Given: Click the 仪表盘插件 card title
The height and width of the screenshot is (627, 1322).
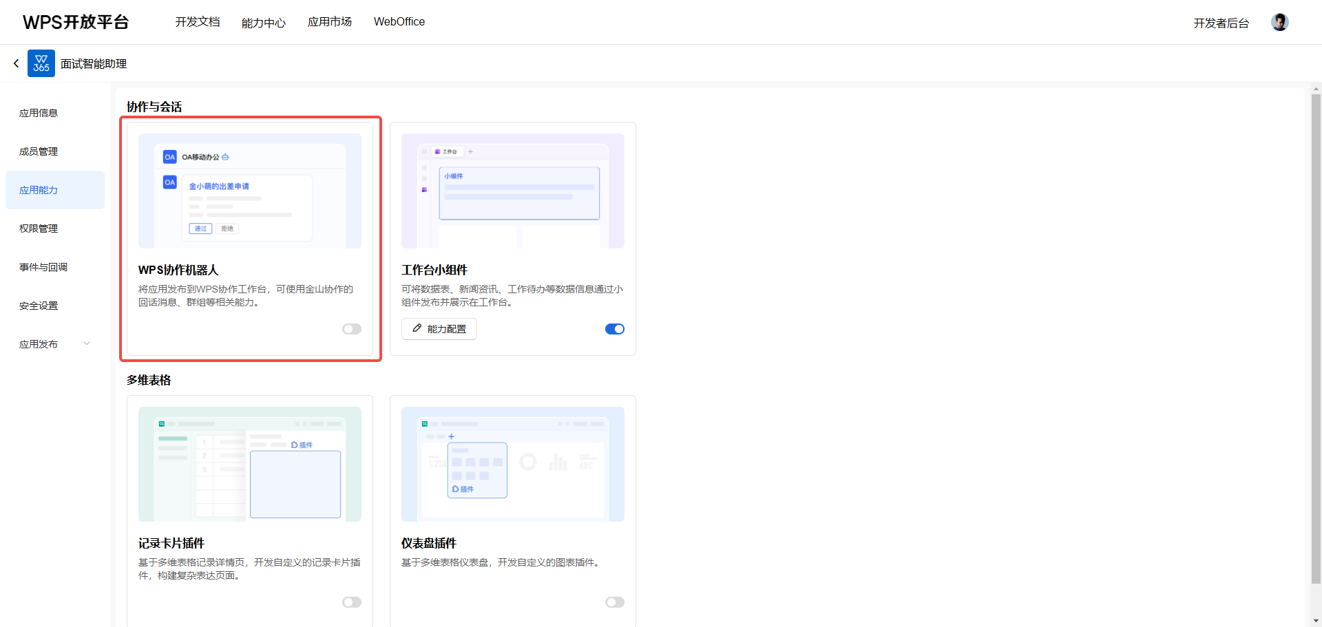Looking at the screenshot, I should (429, 543).
